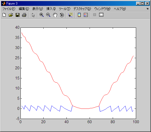Screen dimensions: 151x132
Task: Open the ファイル(F) menu
Action: (9, 9)
